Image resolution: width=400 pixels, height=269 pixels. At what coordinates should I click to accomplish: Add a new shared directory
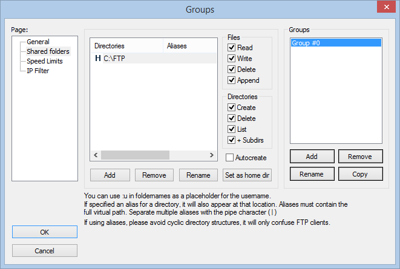[x=110, y=175]
